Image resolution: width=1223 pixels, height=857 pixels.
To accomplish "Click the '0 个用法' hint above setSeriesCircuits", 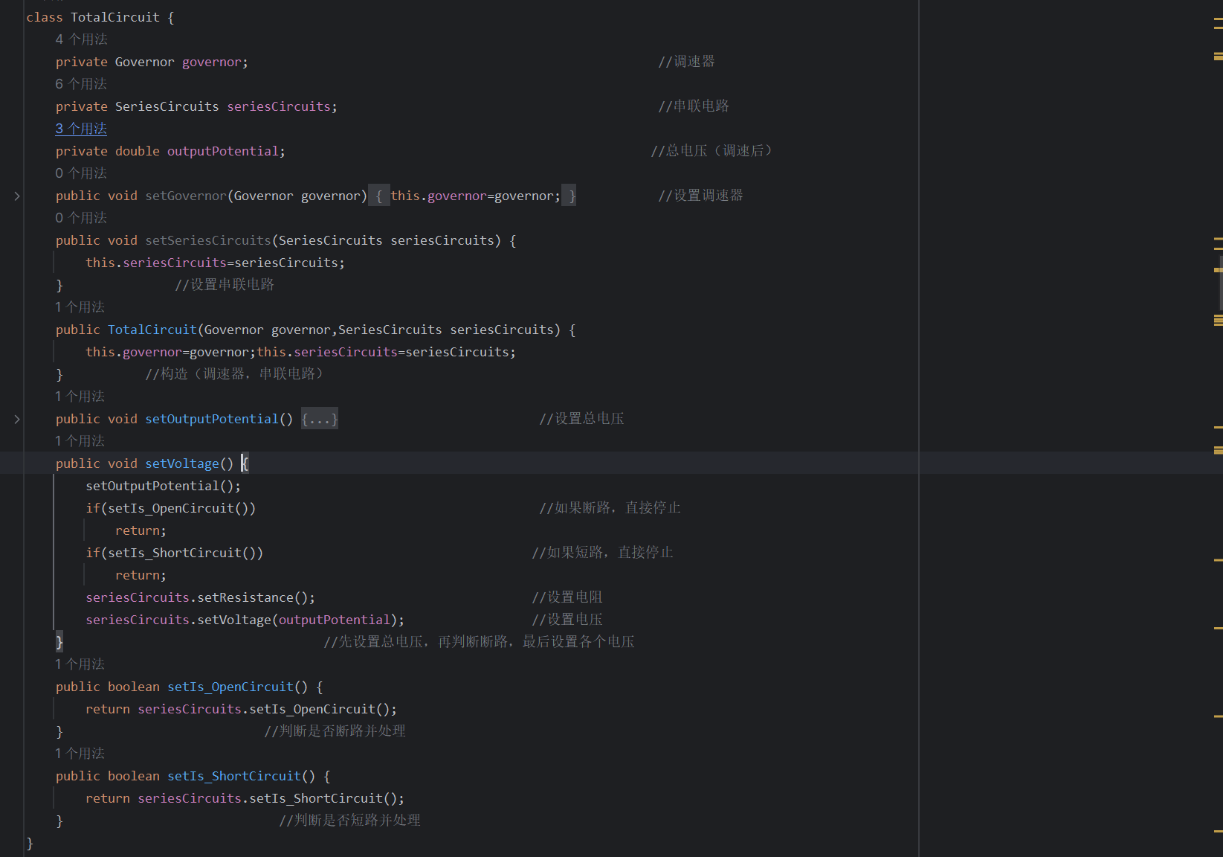I will 81,218.
